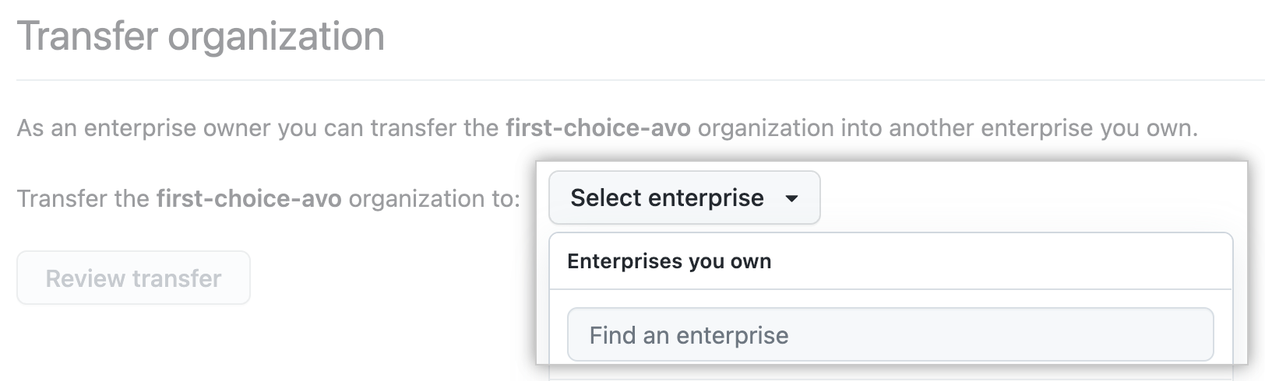Image resolution: width=1265 pixels, height=381 pixels.
Task: Click the Enterprises you own menu header
Action: click(x=669, y=261)
